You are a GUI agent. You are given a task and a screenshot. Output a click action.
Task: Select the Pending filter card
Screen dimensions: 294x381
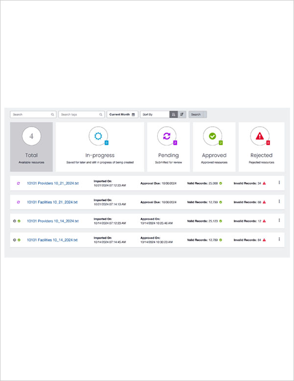coord(169,147)
